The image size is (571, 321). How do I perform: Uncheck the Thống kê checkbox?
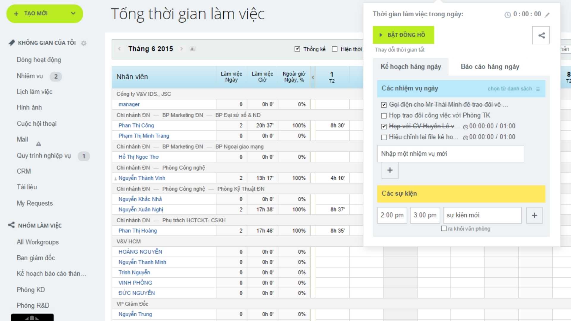tap(297, 49)
